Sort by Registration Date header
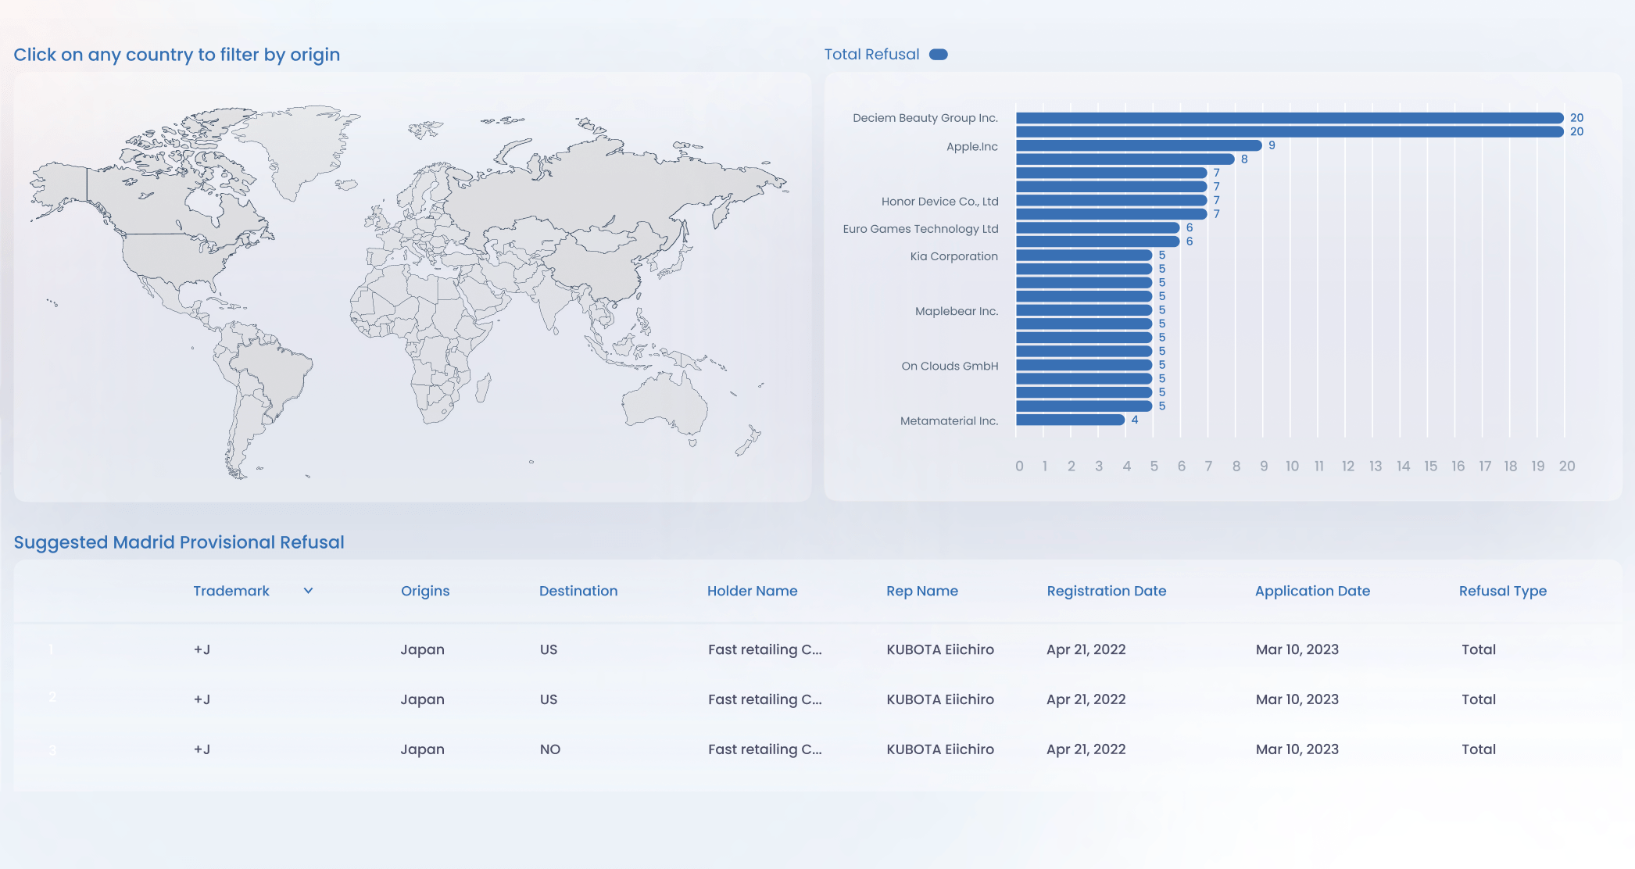 (x=1106, y=591)
